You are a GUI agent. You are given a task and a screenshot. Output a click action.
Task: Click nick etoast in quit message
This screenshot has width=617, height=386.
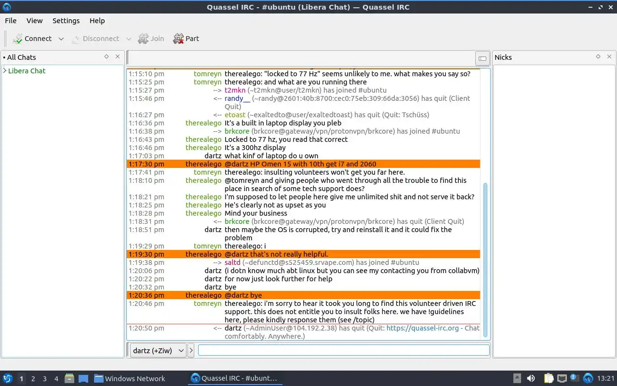(x=235, y=115)
